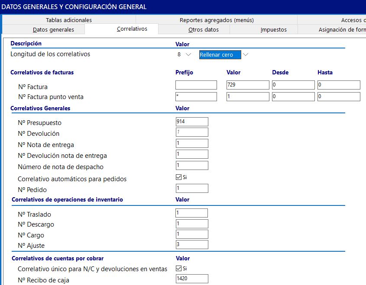The image size is (366, 285).
Task: Click the Desde column header
Action: point(280,73)
